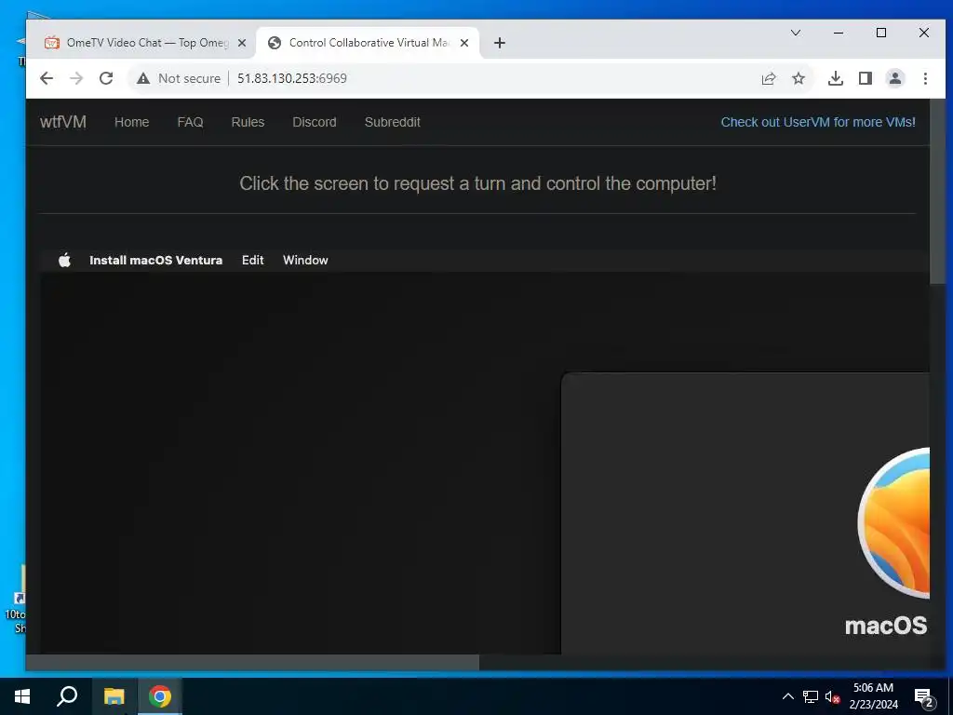Click the browser forward arrow

pyautogui.click(x=76, y=78)
